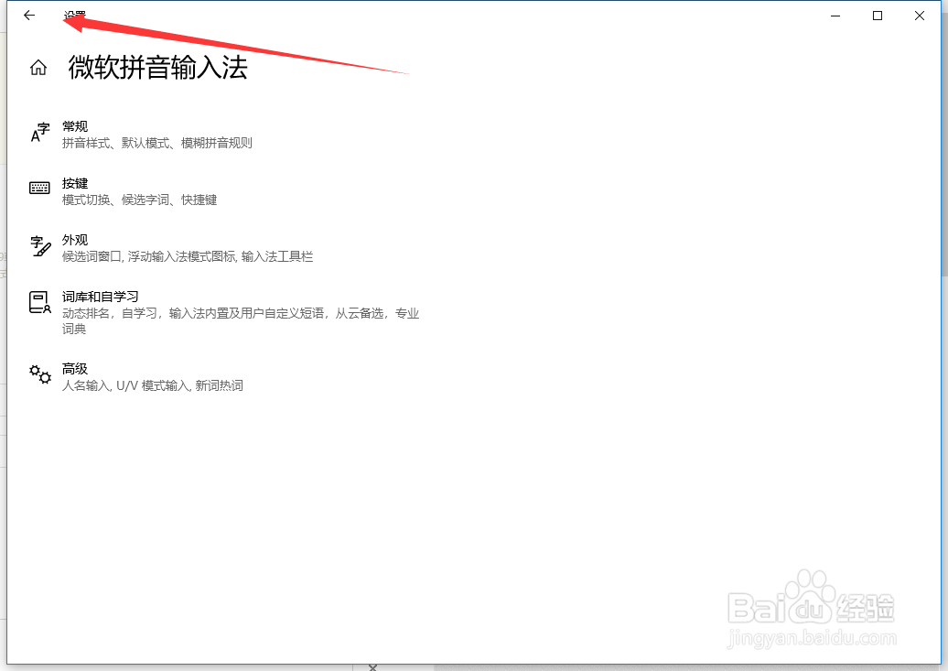Click the 微软拼音输入法 page title
The height and width of the screenshot is (671, 948).
pos(157,67)
